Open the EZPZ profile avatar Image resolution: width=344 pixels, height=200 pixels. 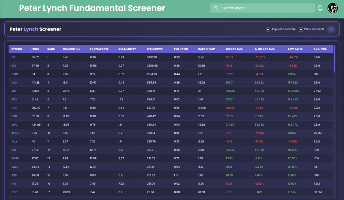tap(333, 8)
